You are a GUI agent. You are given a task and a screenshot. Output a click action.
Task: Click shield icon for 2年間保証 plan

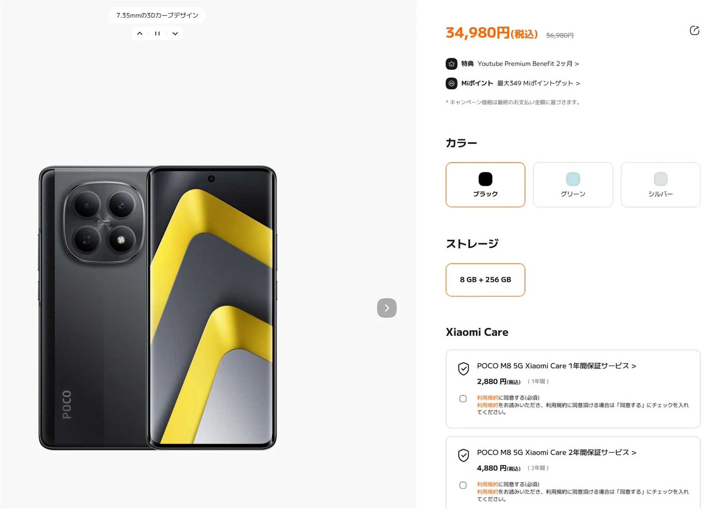(x=463, y=455)
